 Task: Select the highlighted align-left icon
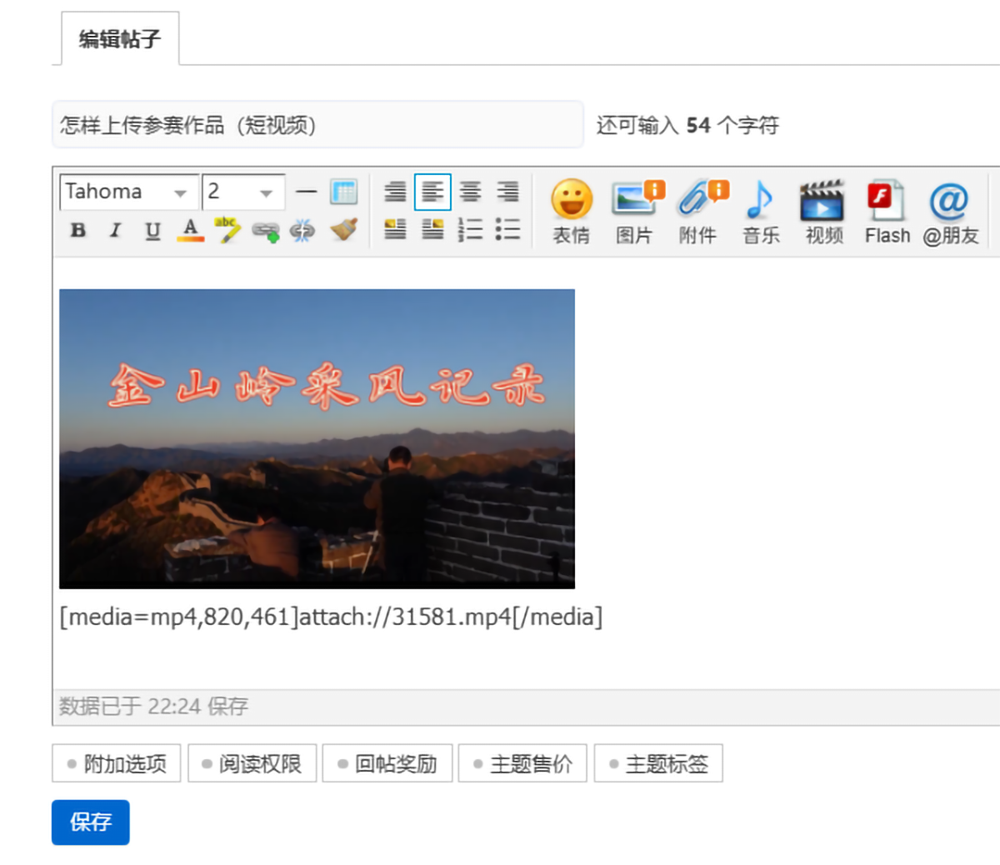pyautogui.click(x=432, y=192)
